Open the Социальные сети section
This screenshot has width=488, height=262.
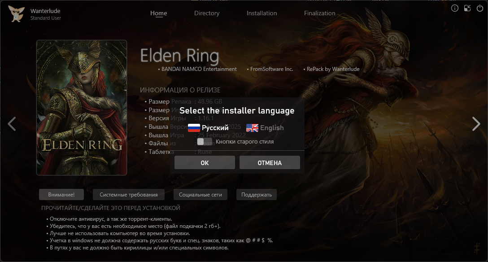click(200, 194)
